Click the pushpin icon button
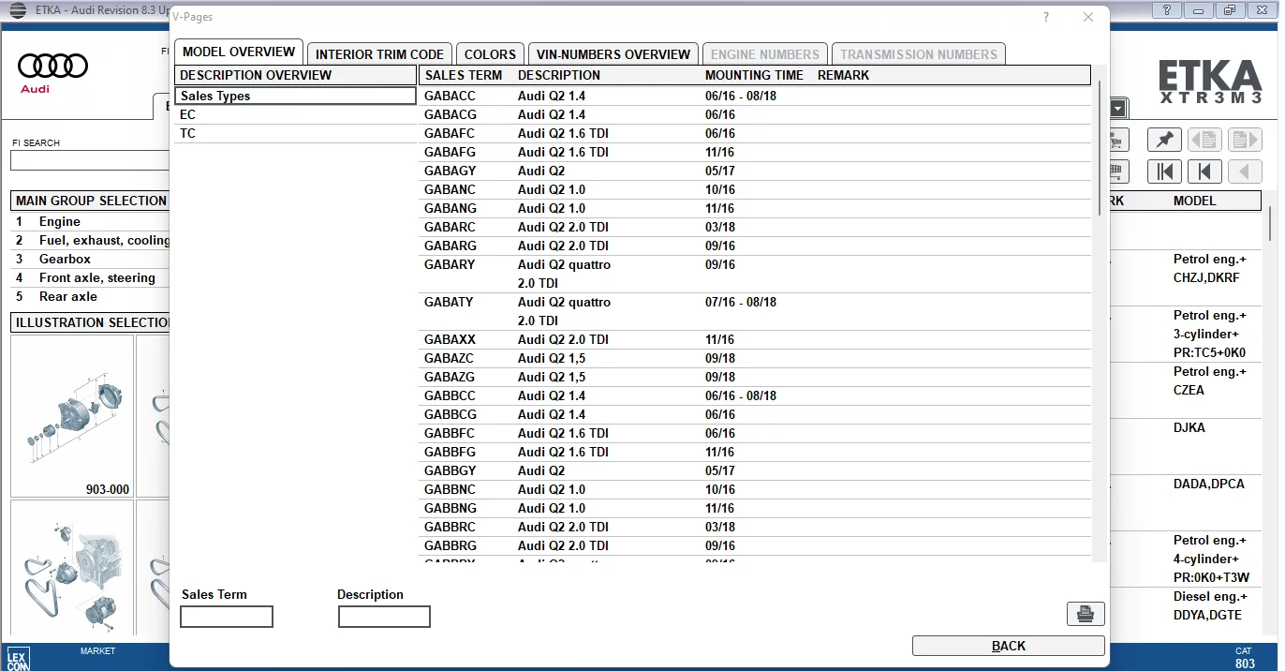The height and width of the screenshot is (671, 1285). [1164, 141]
